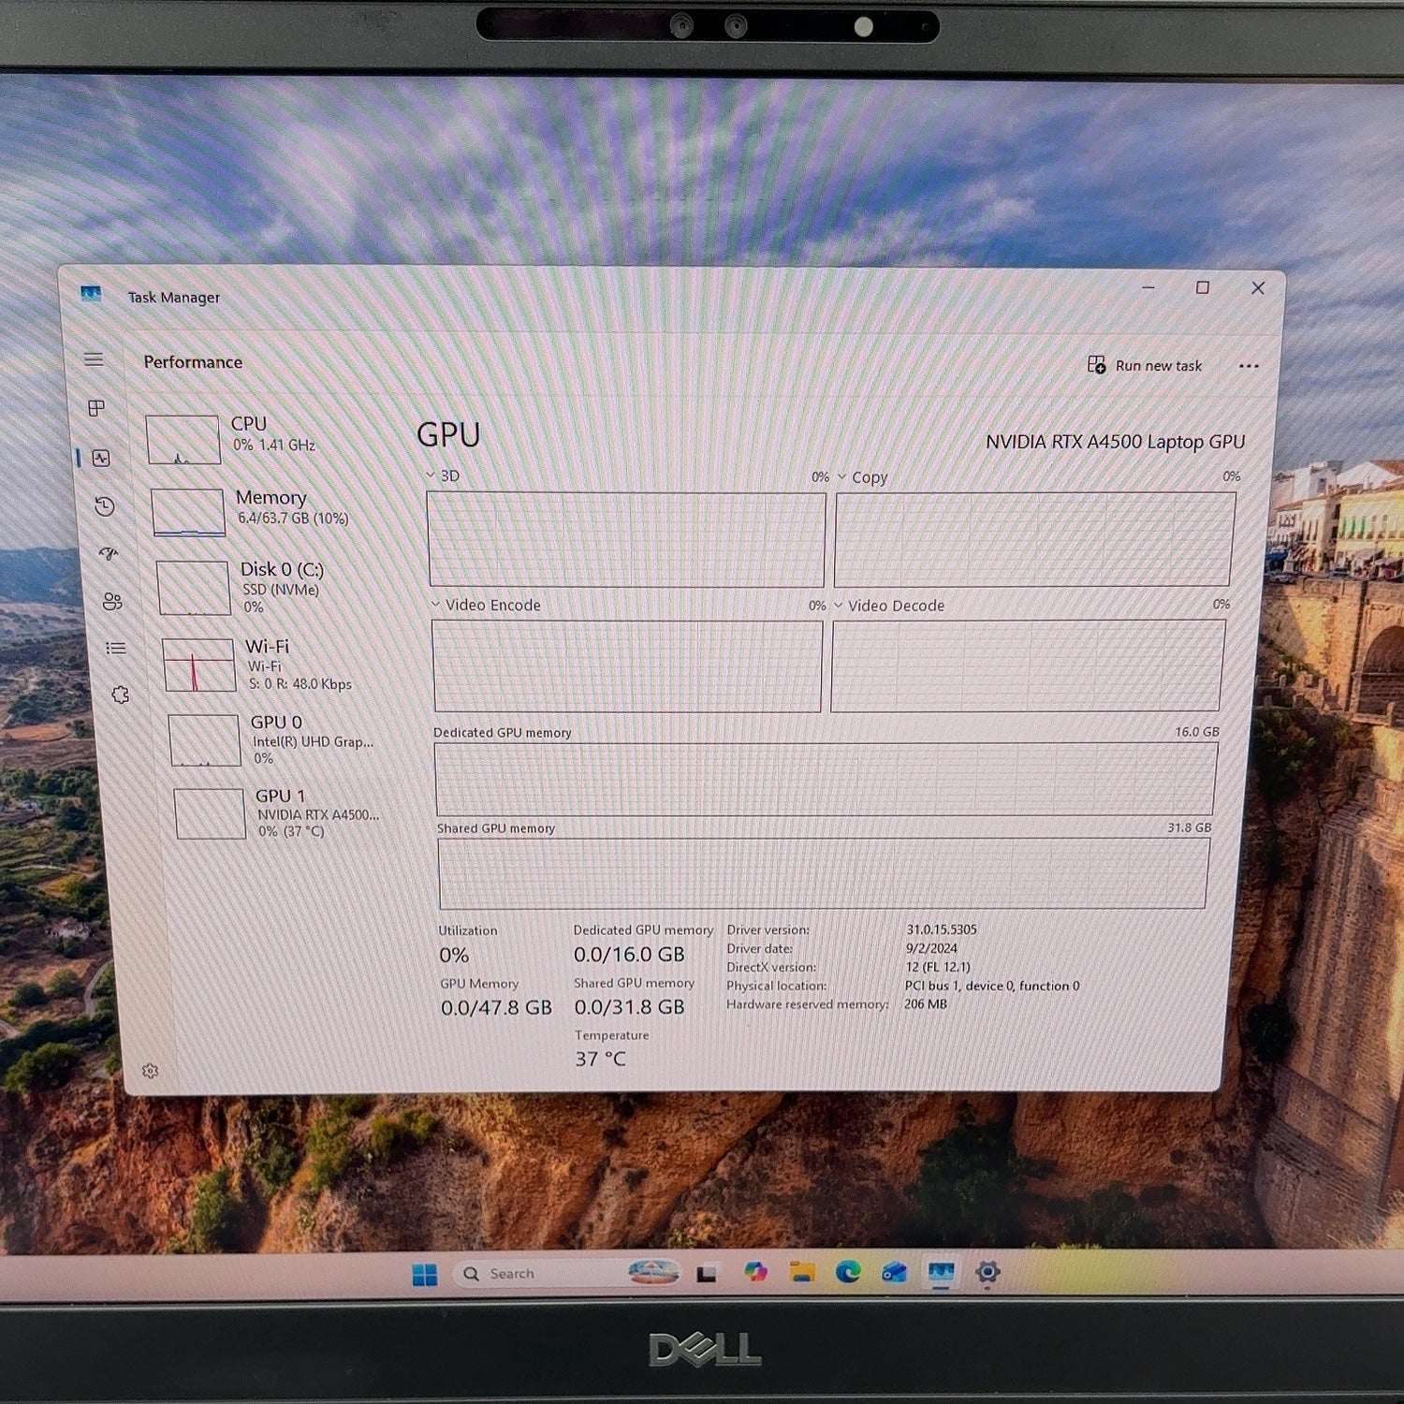The height and width of the screenshot is (1404, 1404).
Task: Click driver version 31.0.15.5305
Action: (x=941, y=929)
